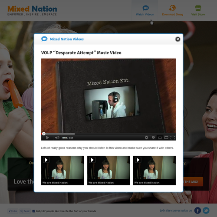
Task: Mute the video volume
Action: pos(57,138)
